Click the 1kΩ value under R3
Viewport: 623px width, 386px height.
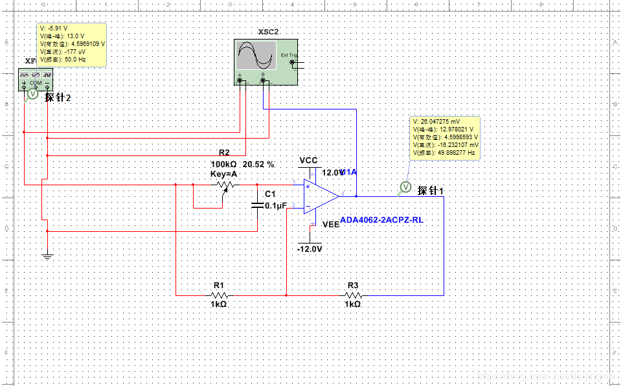pos(353,304)
